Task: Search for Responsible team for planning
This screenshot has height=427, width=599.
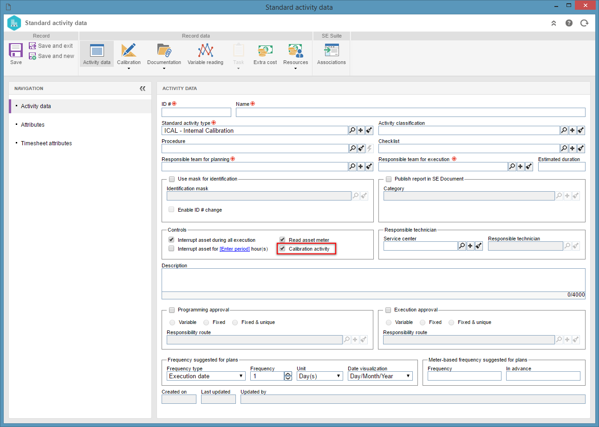Action: 352,167
